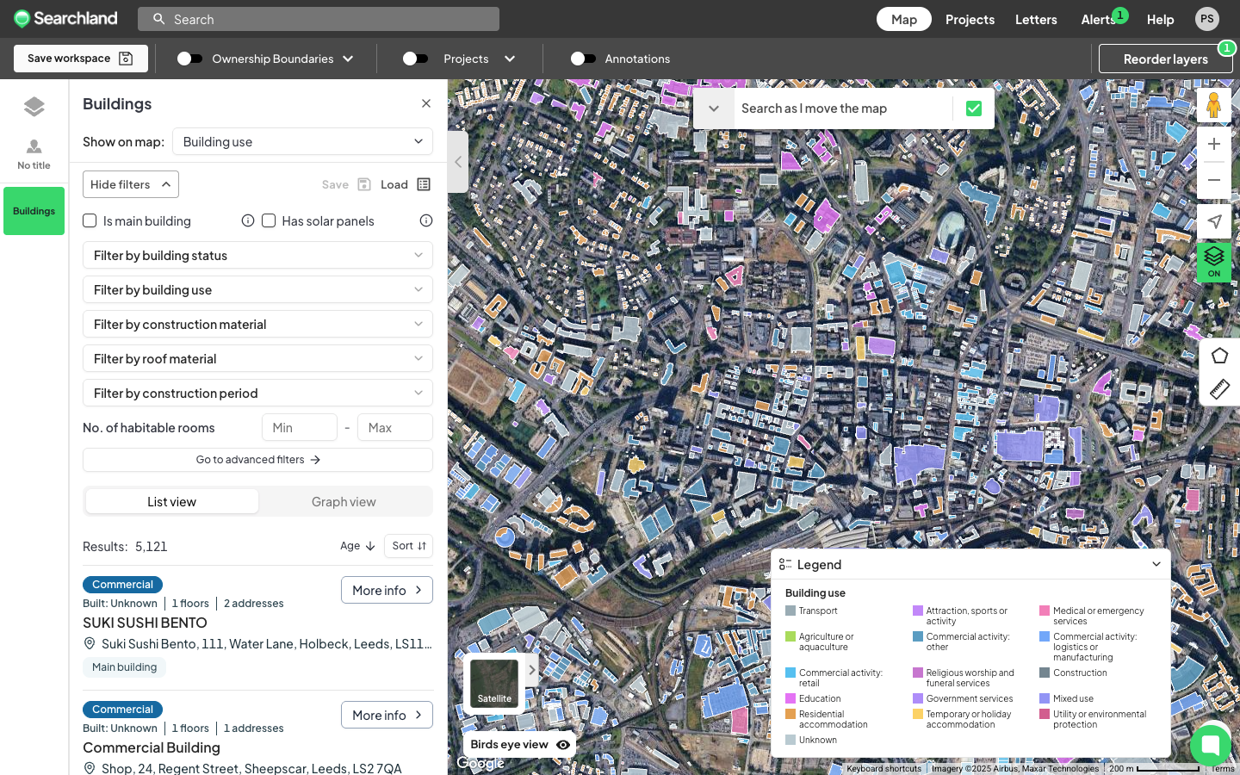The image size is (1240, 775).
Task: Open the layers stack icon in sidebar
Action: (x=34, y=107)
